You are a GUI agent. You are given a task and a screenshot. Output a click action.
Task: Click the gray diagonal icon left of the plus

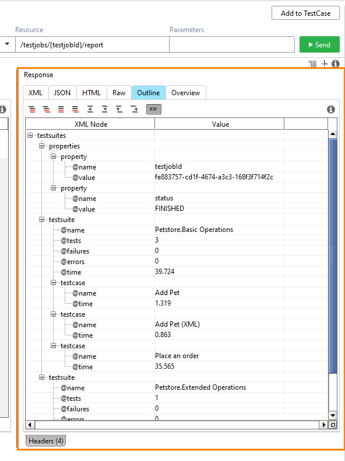tap(312, 64)
